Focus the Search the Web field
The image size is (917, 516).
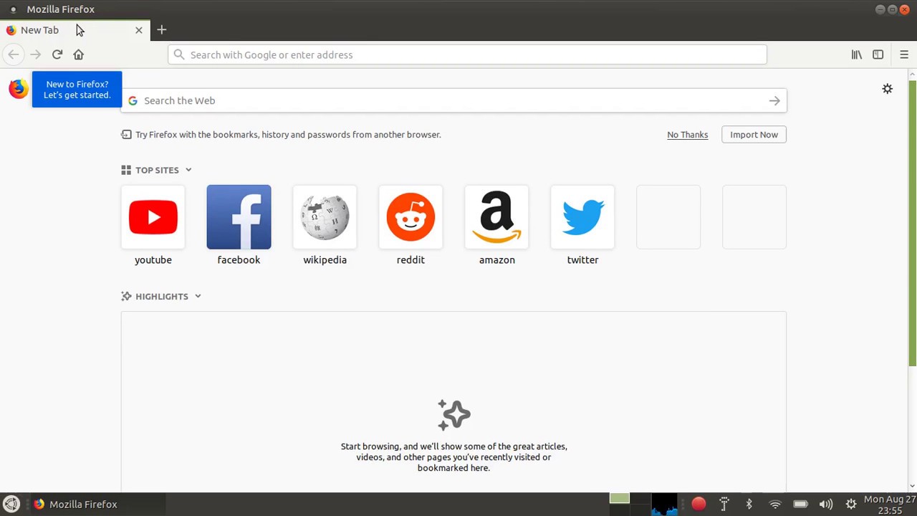(x=453, y=100)
